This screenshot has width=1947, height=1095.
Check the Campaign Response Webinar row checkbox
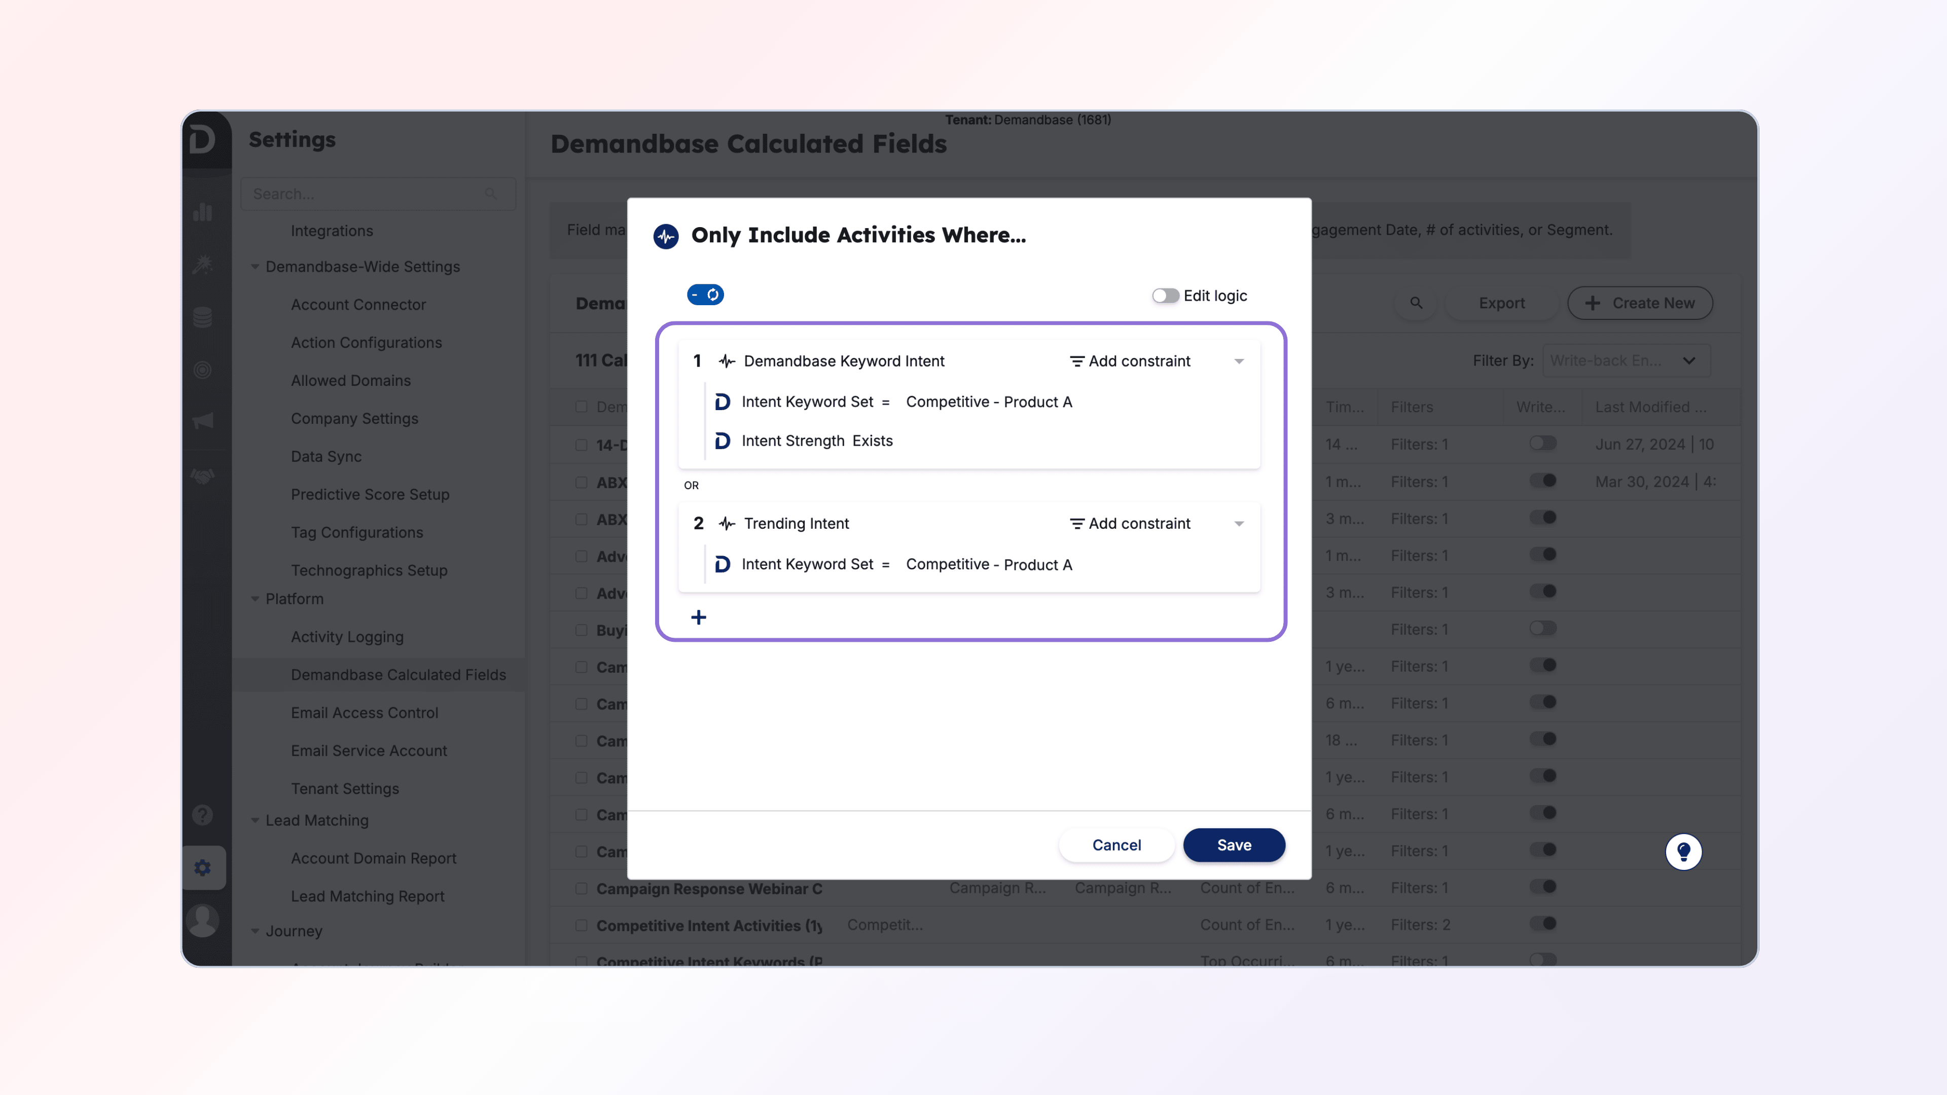pos(581,889)
